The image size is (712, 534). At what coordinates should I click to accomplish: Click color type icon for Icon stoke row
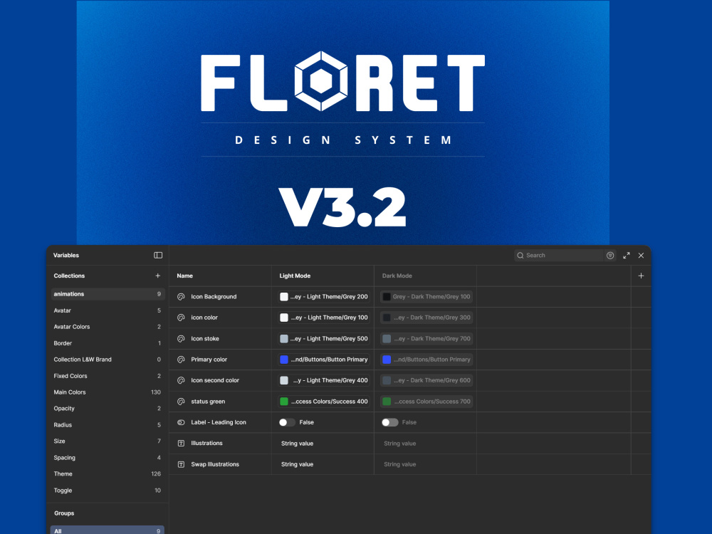[181, 338]
